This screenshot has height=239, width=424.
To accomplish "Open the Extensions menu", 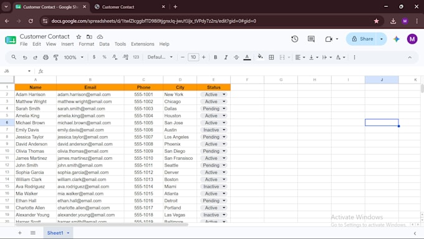I will click(x=143, y=44).
